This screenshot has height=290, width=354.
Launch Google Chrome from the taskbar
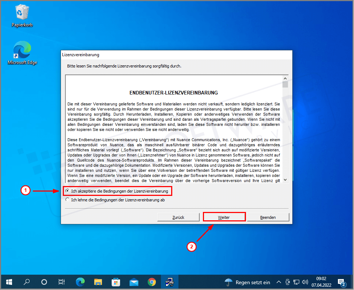pos(151,282)
